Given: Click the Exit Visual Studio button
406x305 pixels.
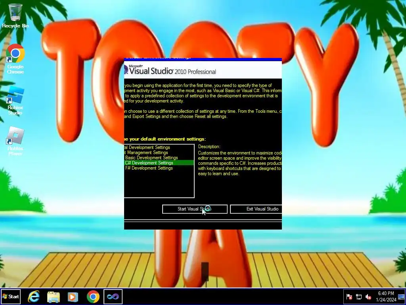Looking at the screenshot, I should click(x=256, y=209).
